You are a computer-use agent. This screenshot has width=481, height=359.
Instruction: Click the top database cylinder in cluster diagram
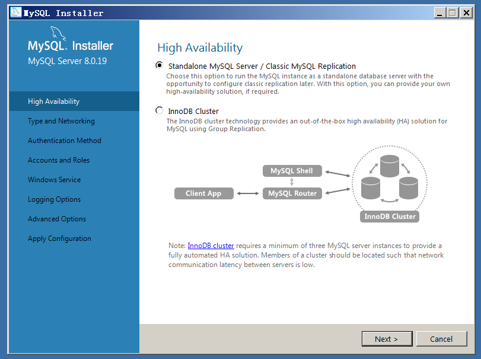pos(390,166)
